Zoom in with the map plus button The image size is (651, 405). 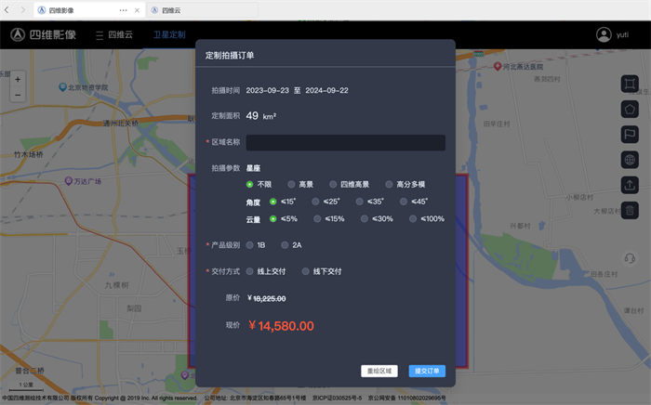18,79
